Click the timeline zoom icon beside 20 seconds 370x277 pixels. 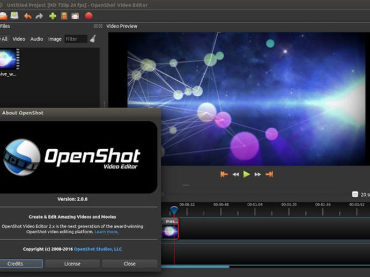[355, 195]
